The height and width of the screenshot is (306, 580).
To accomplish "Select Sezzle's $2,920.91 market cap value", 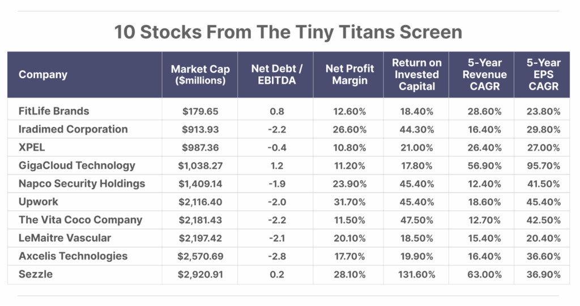I will pos(201,275).
